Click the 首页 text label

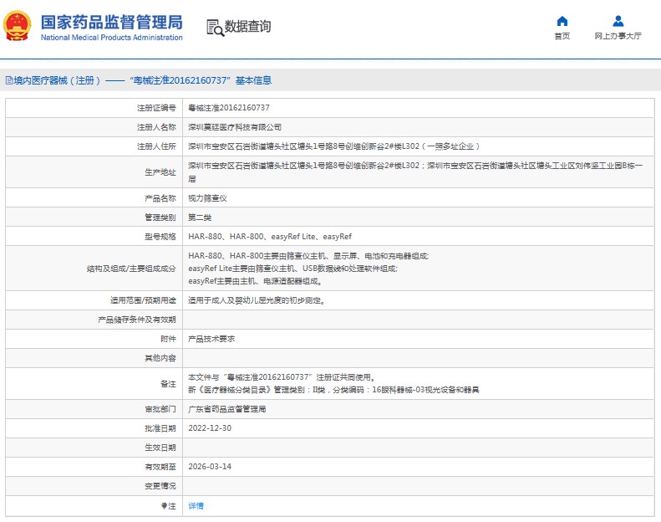coord(562,36)
